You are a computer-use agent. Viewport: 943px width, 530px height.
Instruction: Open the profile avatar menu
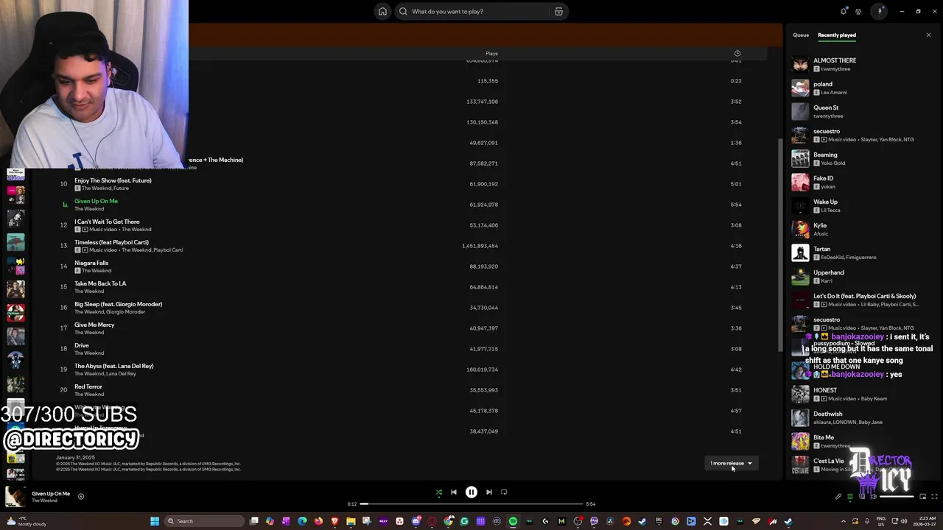tap(880, 11)
